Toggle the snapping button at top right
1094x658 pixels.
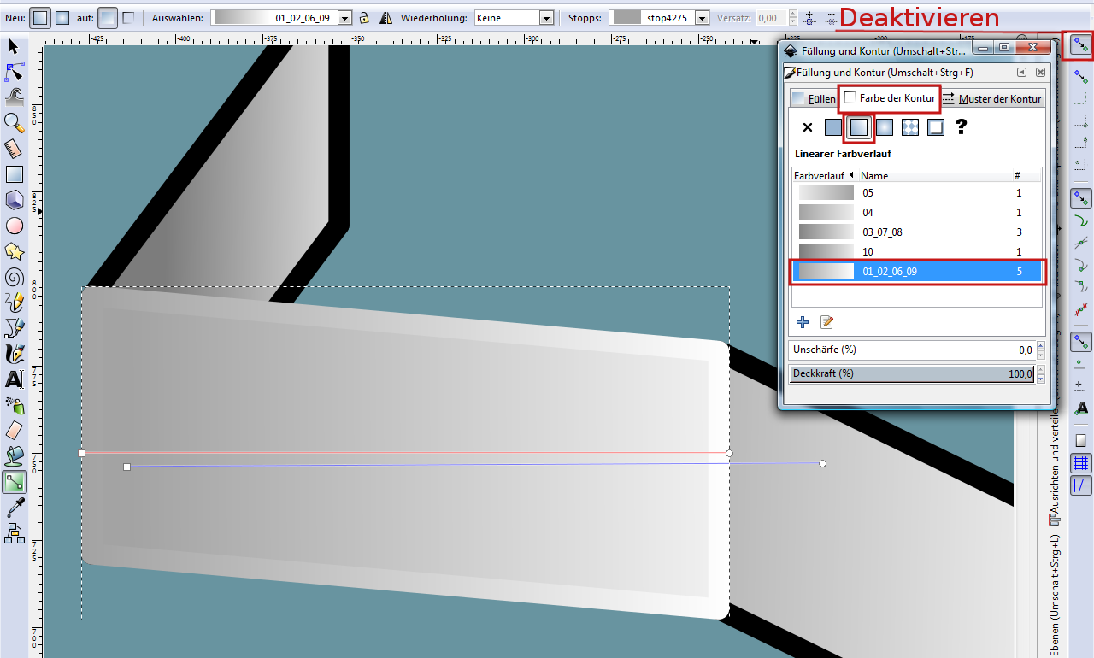[x=1081, y=45]
